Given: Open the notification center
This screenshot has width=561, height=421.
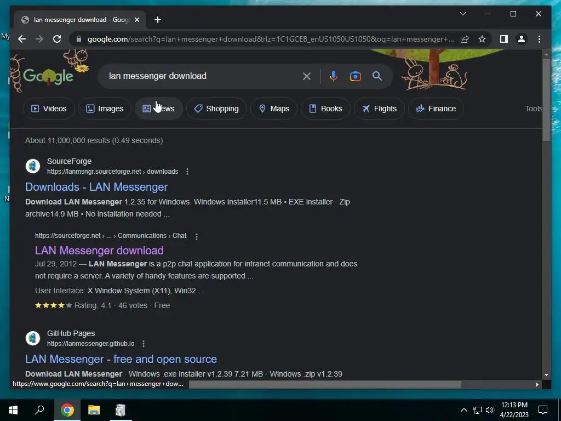Looking at the screenshot, I should click(x=543, y=410).
